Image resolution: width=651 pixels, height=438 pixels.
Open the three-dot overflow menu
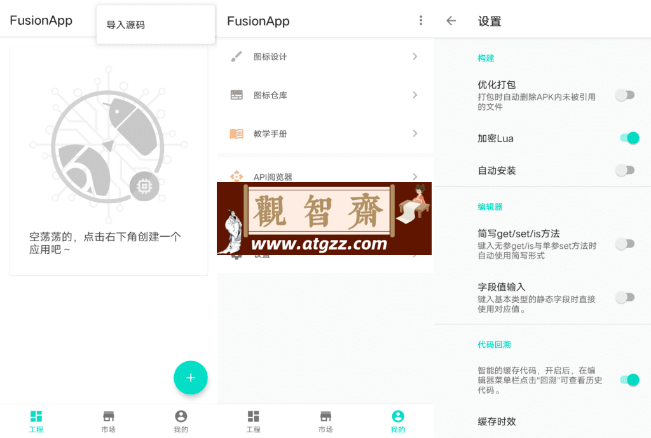[x=421, y=20]
